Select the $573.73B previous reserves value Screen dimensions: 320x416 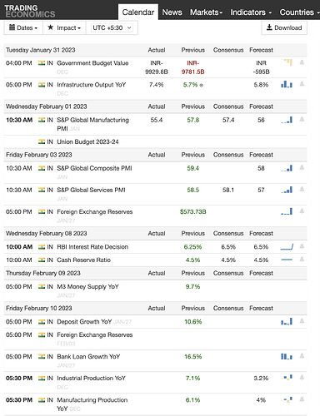click(x=193, y=212)
